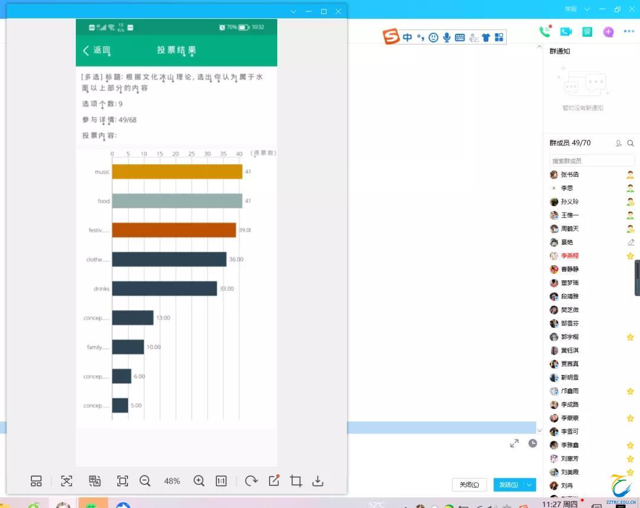
Task: Open the more options ellipsis menu
Action: point(629,32)
